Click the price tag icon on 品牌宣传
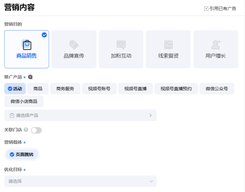 pos(74,44)
